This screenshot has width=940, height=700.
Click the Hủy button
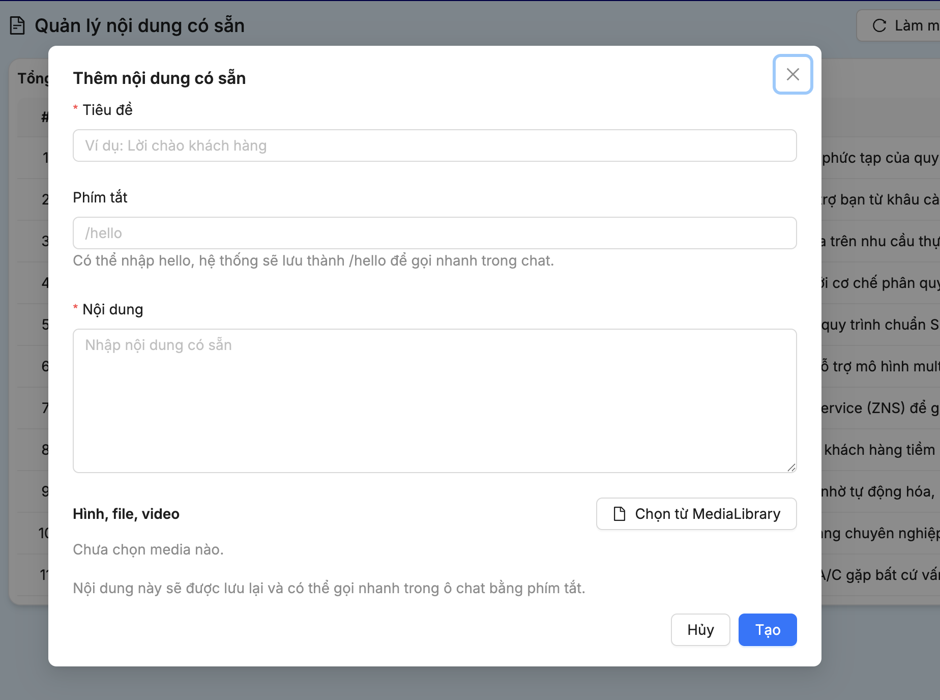coord(700,630)
